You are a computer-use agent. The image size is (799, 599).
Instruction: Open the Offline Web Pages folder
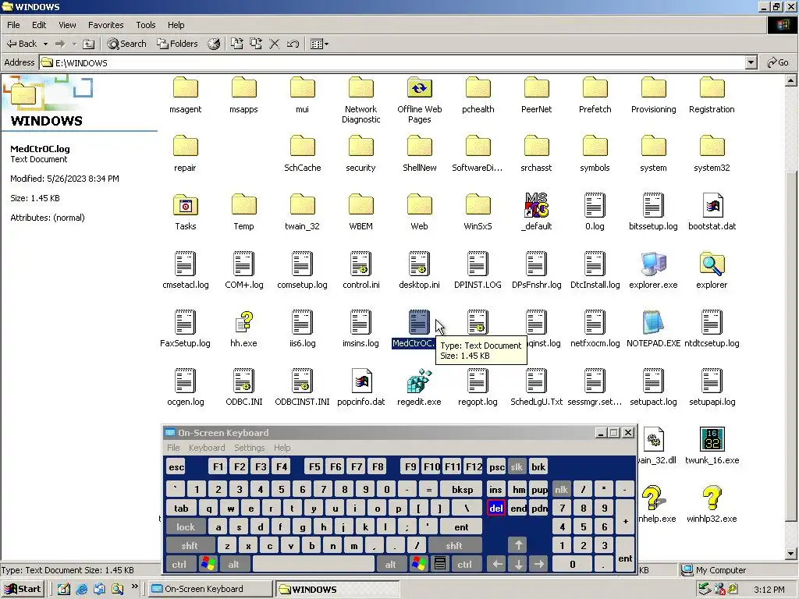pyautogui.click(x=419, y=88)
